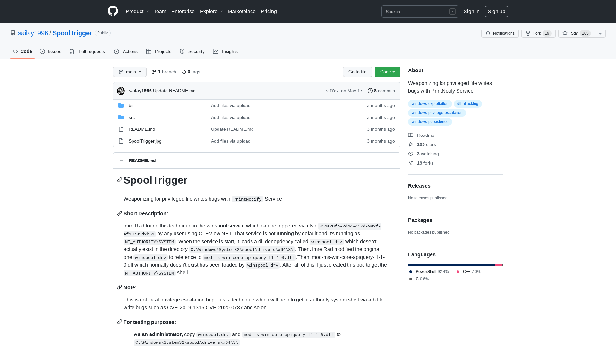
Task: Click the SpoolTrigger.jpg file icon
Action: click(x=121, y=141)
